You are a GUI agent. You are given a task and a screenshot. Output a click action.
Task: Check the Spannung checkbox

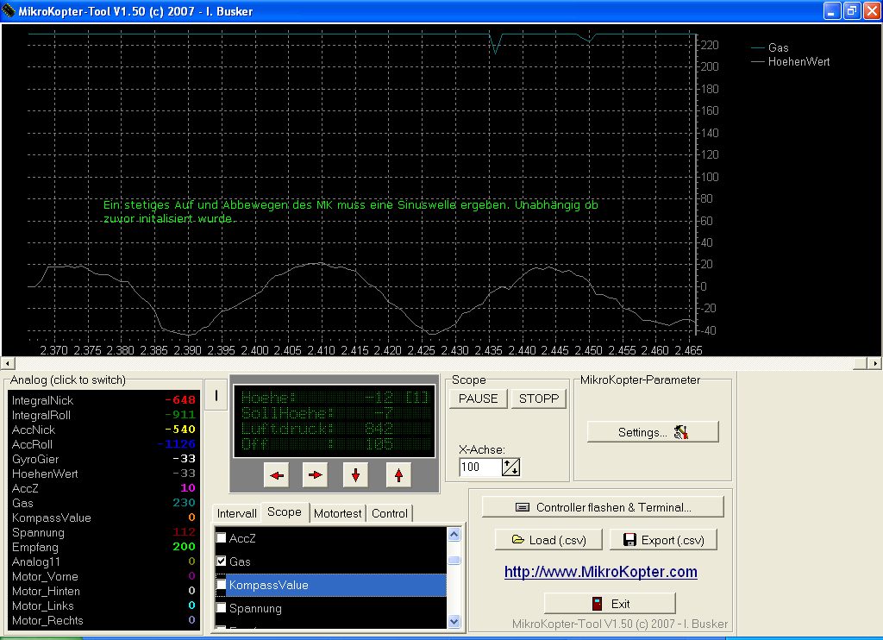point(221,608)
